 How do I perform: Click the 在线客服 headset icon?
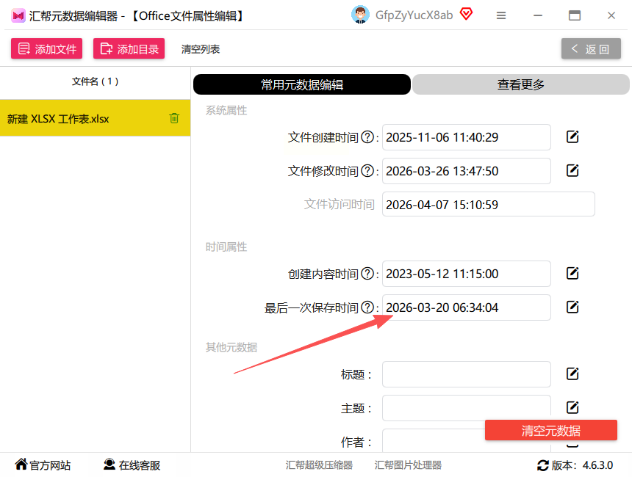pyautogui.click(x=109, y=464)
